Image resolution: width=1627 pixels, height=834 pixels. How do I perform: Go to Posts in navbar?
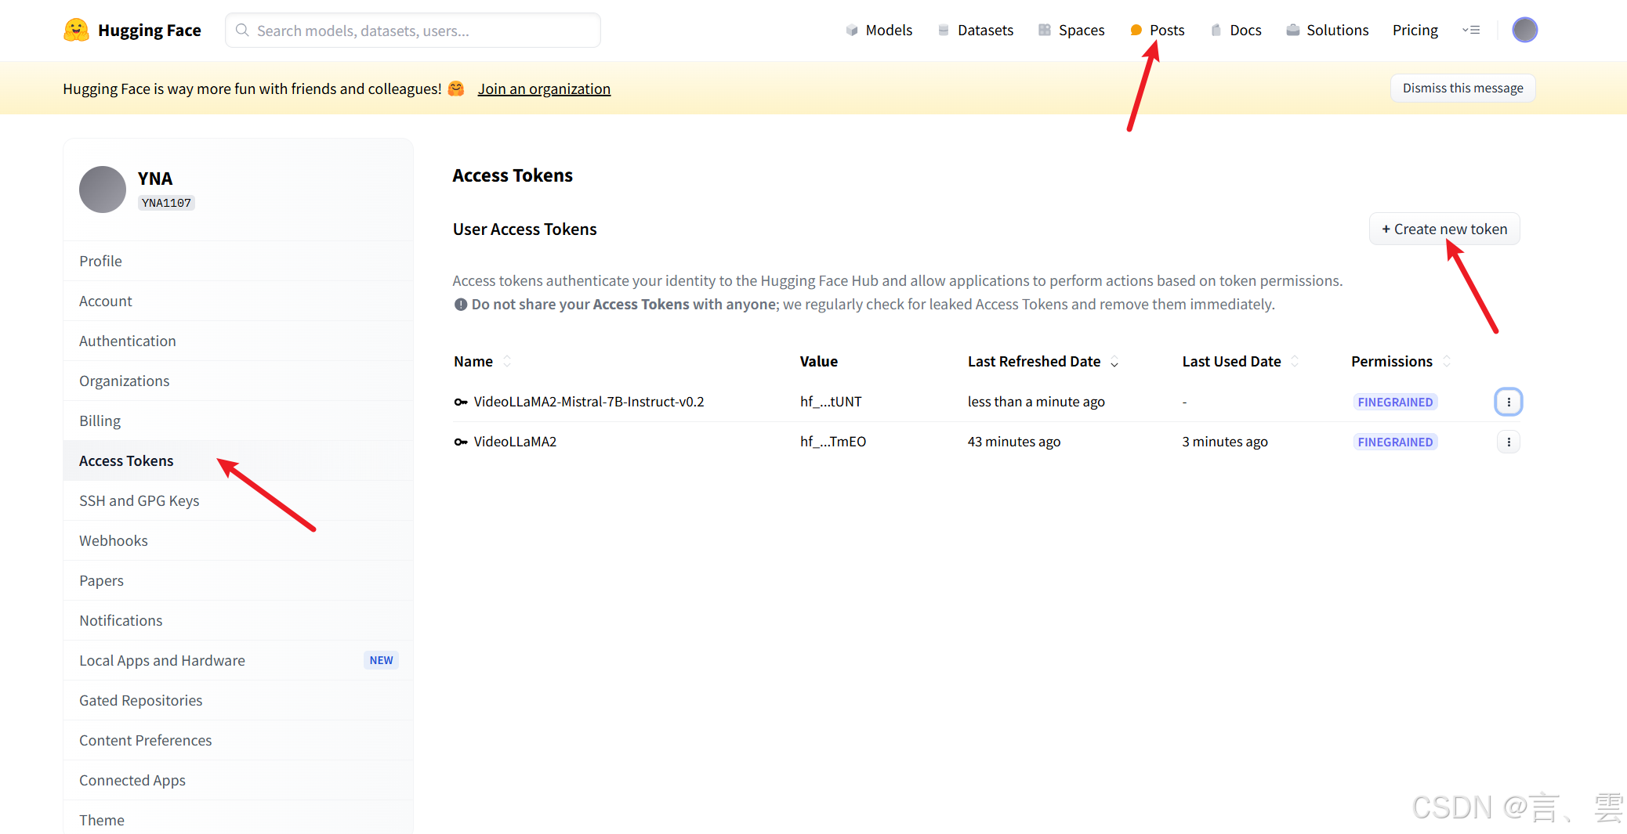(x=1167, y=30)
